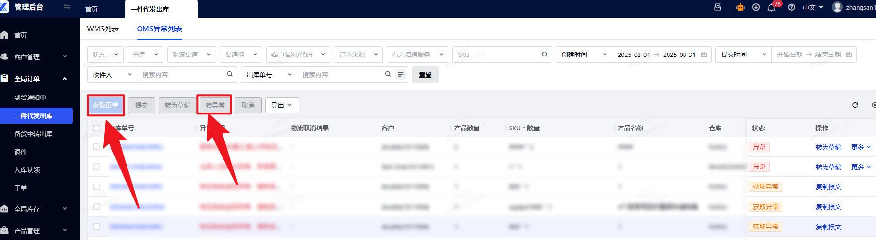This screenshot has height=240, width=876.
Task: Click the 全局订单 order list icon
Action: [5, 78]
